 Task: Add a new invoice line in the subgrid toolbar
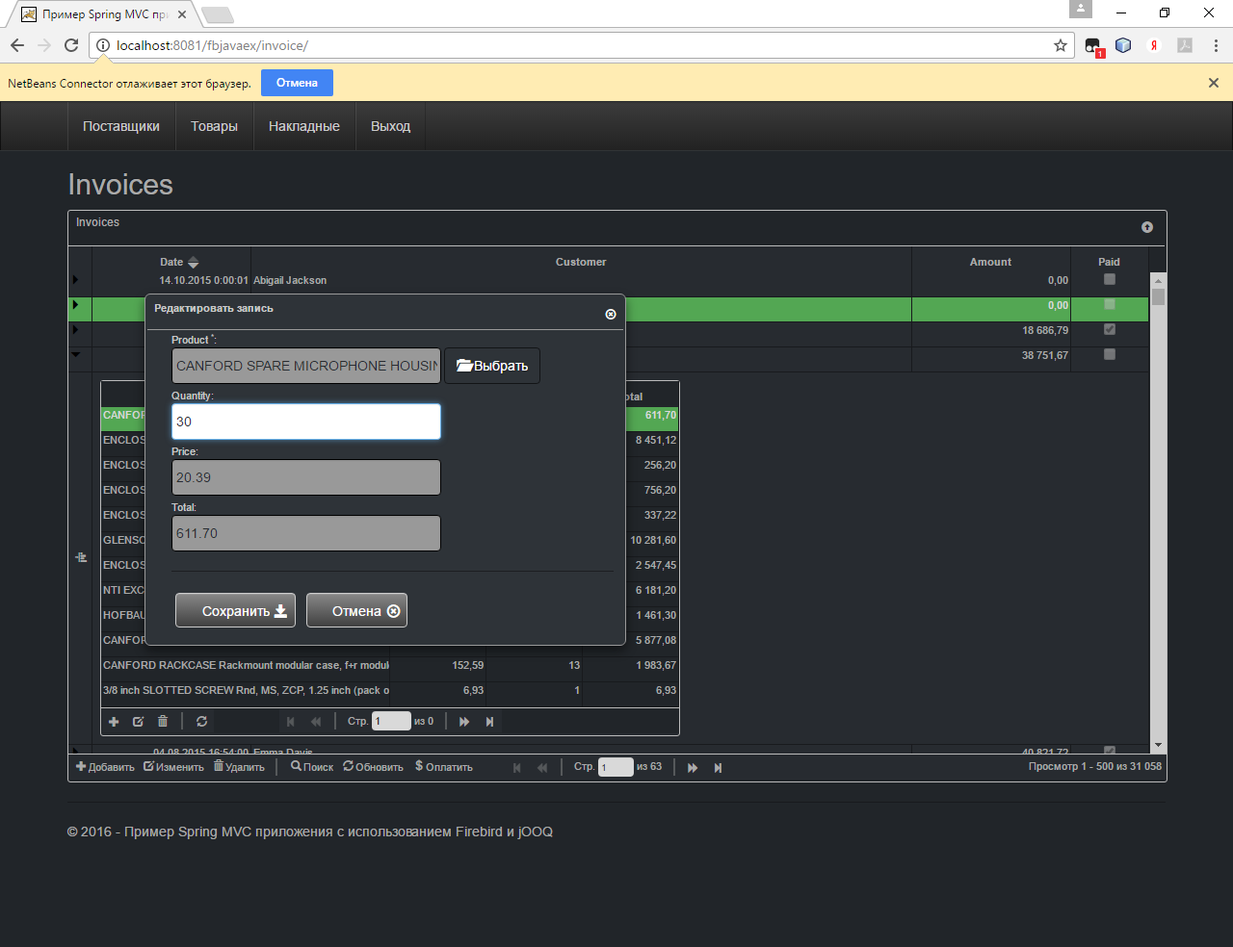114,722
